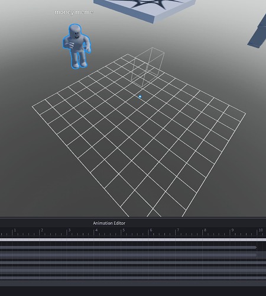266x296 pixels.
Task: Jump to timeline marker 4
Action: [x=96, y=230]
